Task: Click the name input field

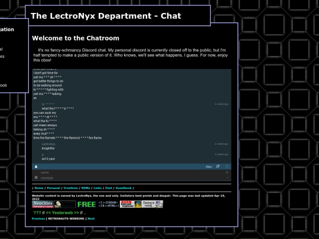Action: (x=131, y=172)
